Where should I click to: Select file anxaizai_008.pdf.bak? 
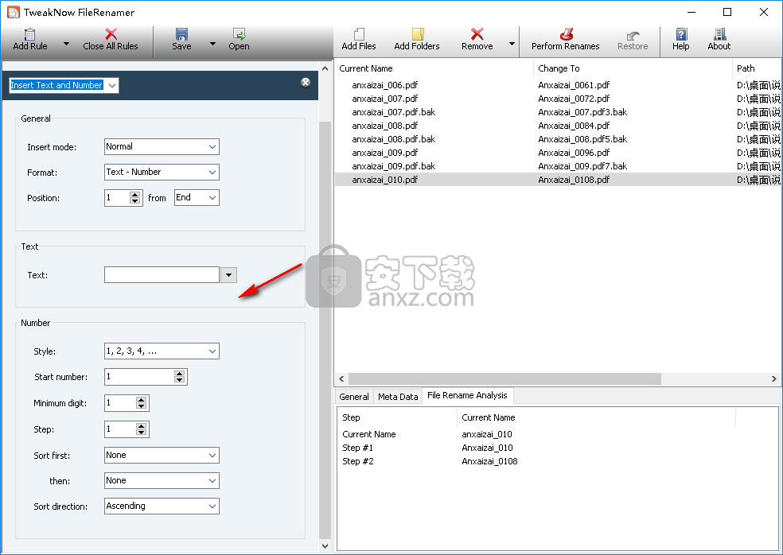coord(394,139)
